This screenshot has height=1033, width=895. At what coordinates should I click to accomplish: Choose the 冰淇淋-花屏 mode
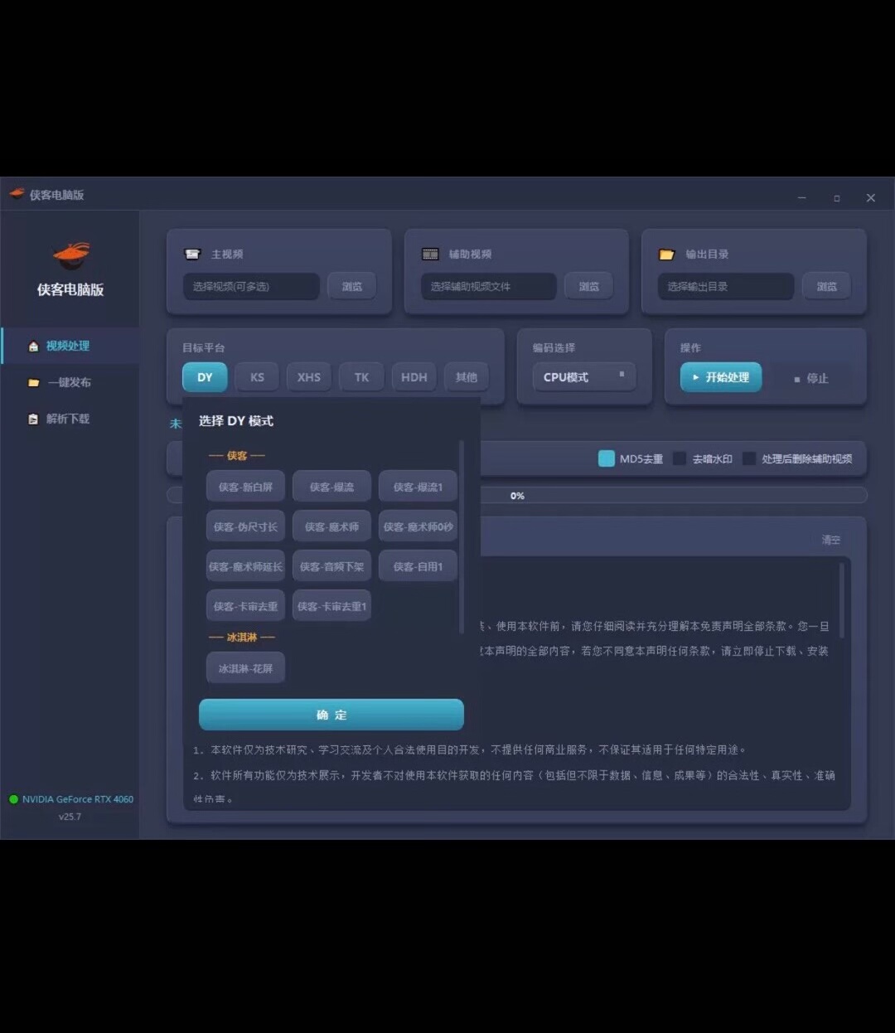click(x=245, y=668)
